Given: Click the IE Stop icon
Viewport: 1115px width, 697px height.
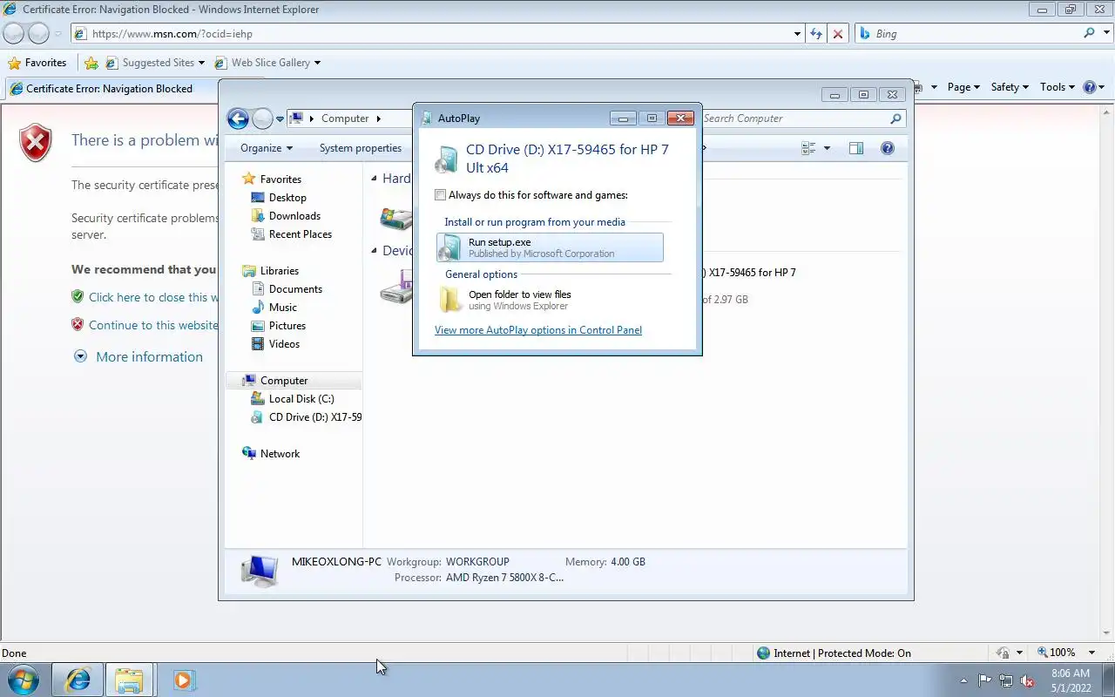Looking at the screenshot, I should tap(838, 34).
